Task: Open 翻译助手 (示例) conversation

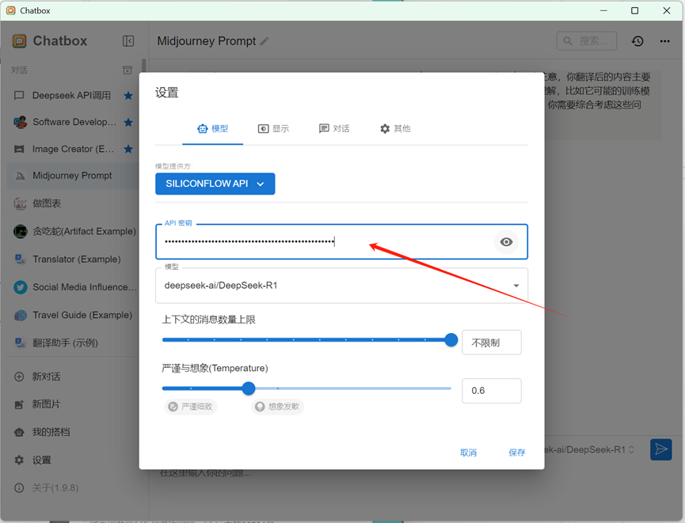Action: pyautogui.click(x=72, y=343)
